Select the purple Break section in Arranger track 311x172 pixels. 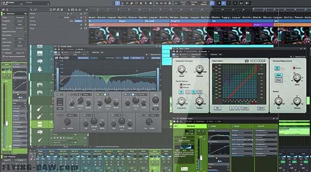[x=263, y=25]
